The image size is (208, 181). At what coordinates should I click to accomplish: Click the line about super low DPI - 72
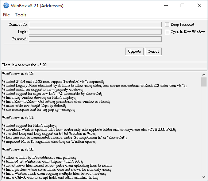[x=52, y=94]
